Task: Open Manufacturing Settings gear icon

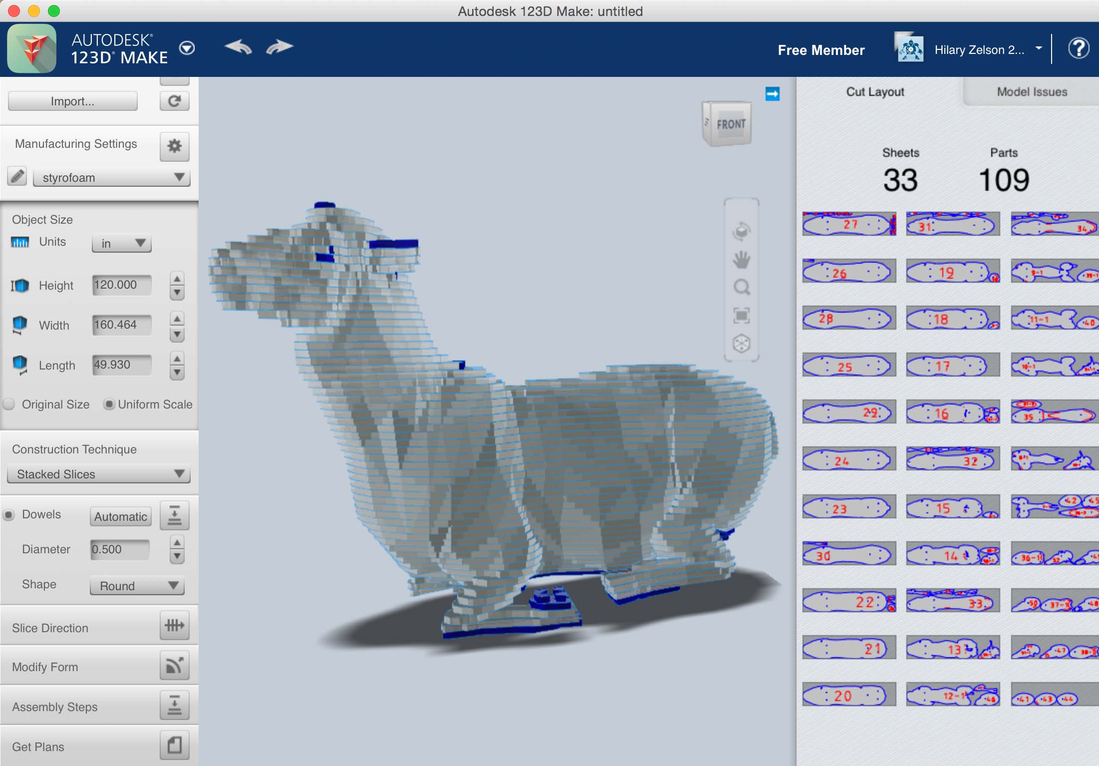Action: pyautogui.click(x=174, y=146)
